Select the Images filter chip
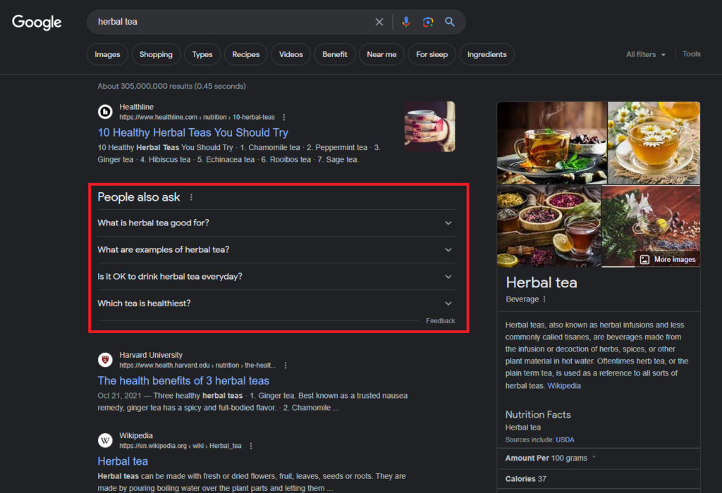 click(x=107, y=54)
